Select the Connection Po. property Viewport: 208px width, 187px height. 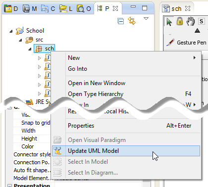[x=32, y=162]
